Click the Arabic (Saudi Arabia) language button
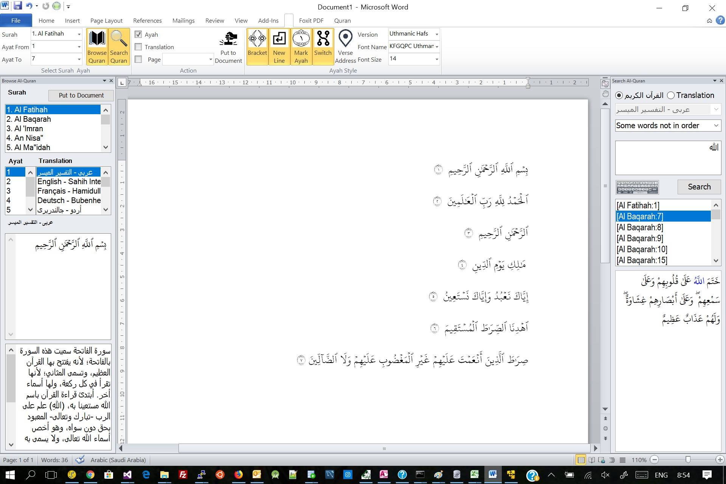Screen dimensions: 726x484 (118, 460)
